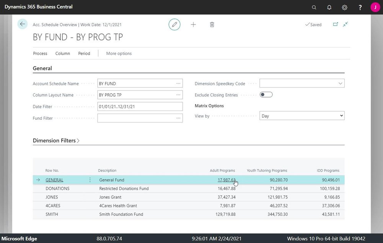Click the 9,166.85 amount
This screenshot has width=383, height=243.
332,197
